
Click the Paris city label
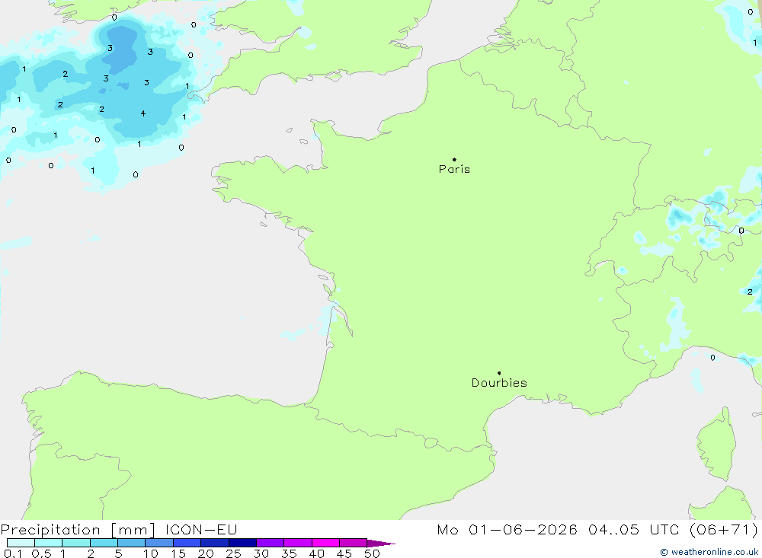pos(454,169)
